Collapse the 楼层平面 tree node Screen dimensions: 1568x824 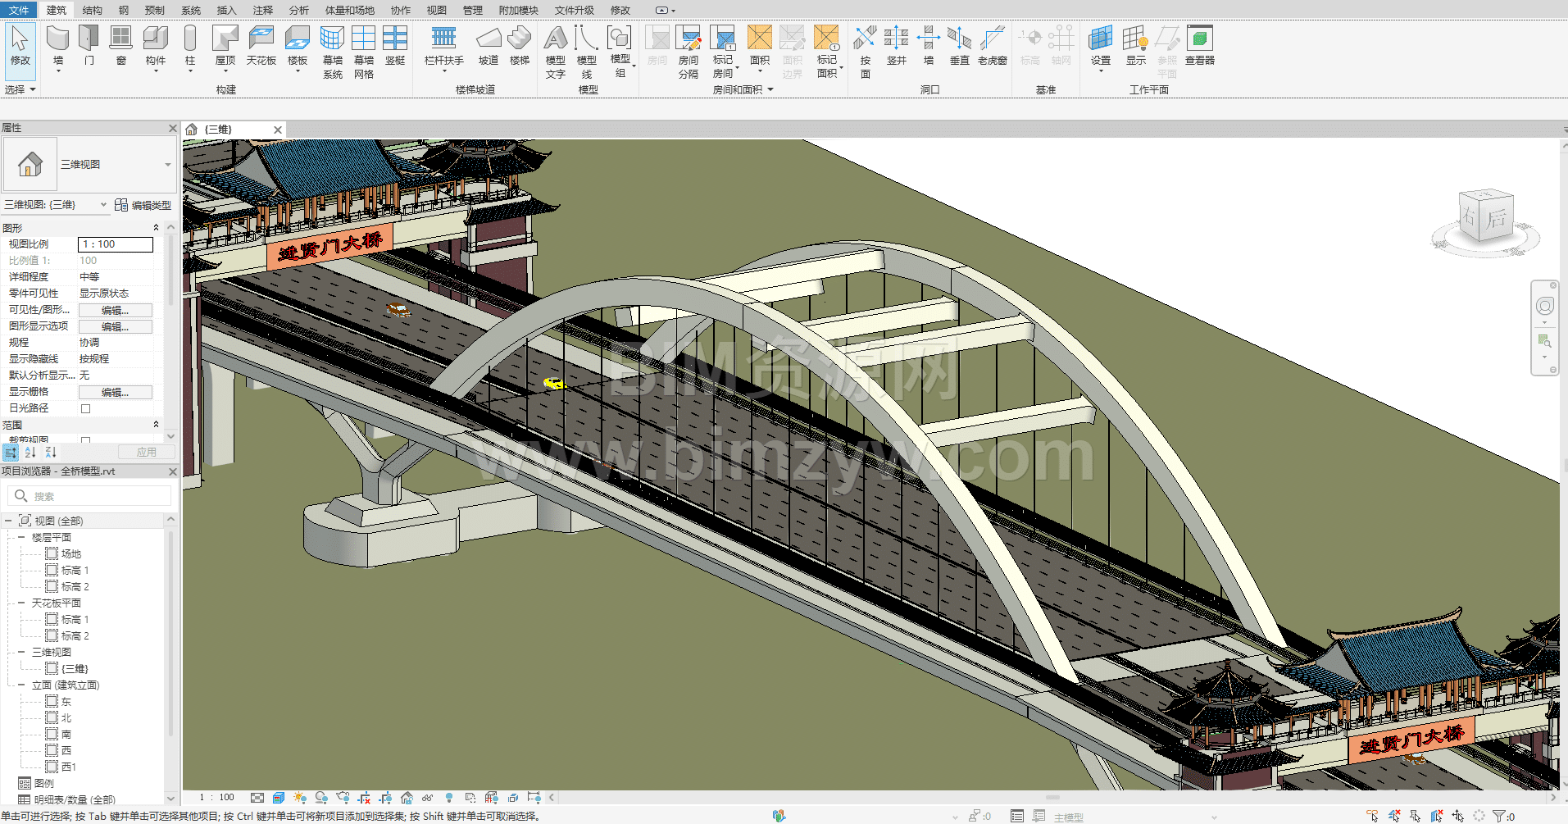[x=21, y=537]
